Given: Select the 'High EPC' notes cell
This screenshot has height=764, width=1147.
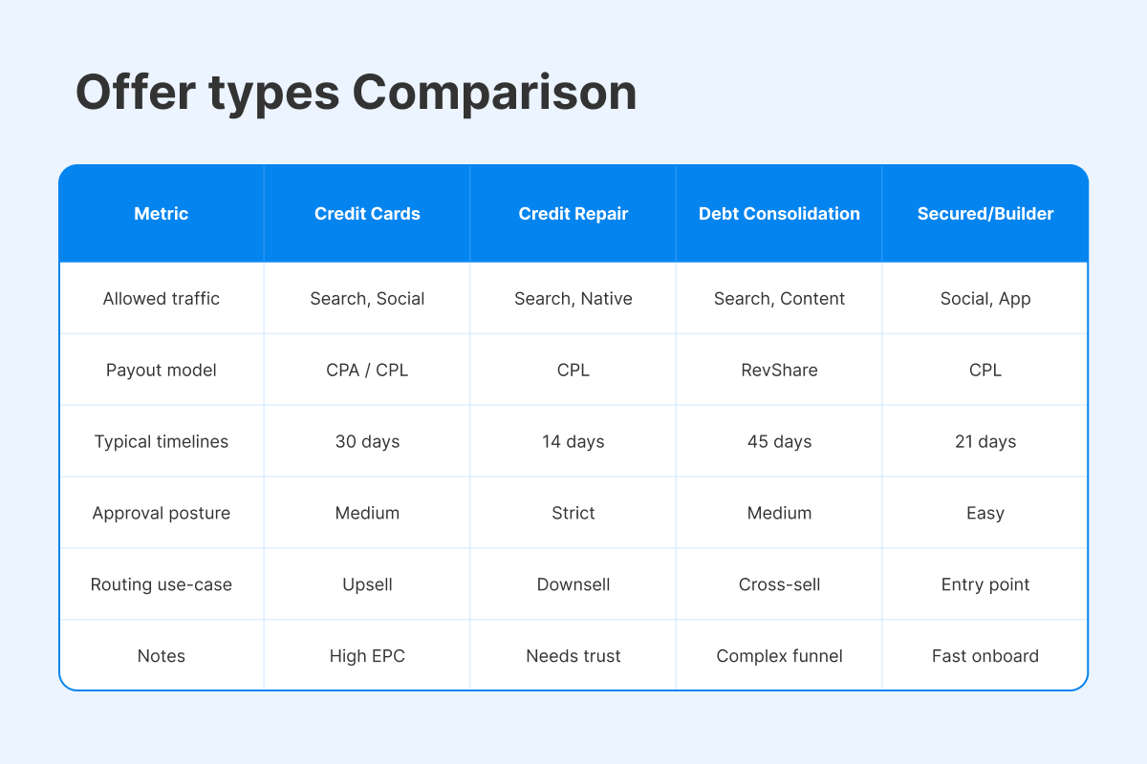Looking at the screenshot, I should coord(367,656).
